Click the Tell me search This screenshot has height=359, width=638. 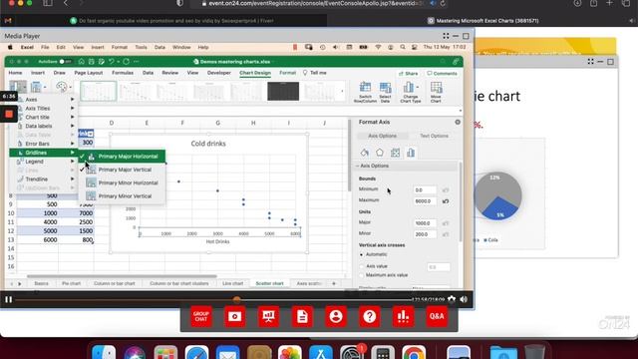(x=315, y=73)
